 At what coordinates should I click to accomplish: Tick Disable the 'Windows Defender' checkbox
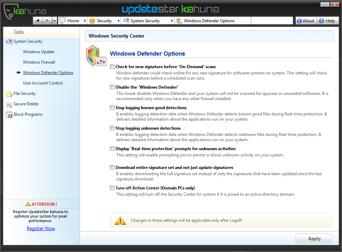[112, 87]
